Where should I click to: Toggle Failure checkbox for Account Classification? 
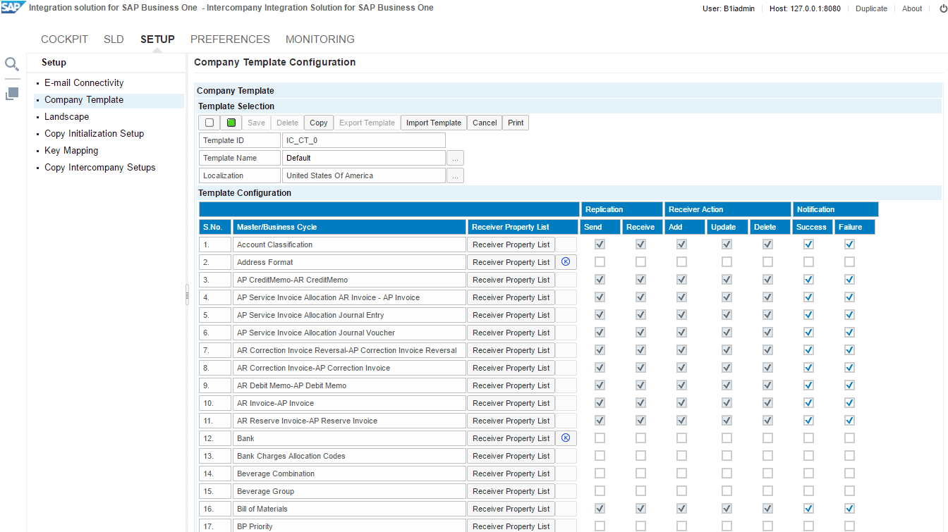click(x=850, y=245)
